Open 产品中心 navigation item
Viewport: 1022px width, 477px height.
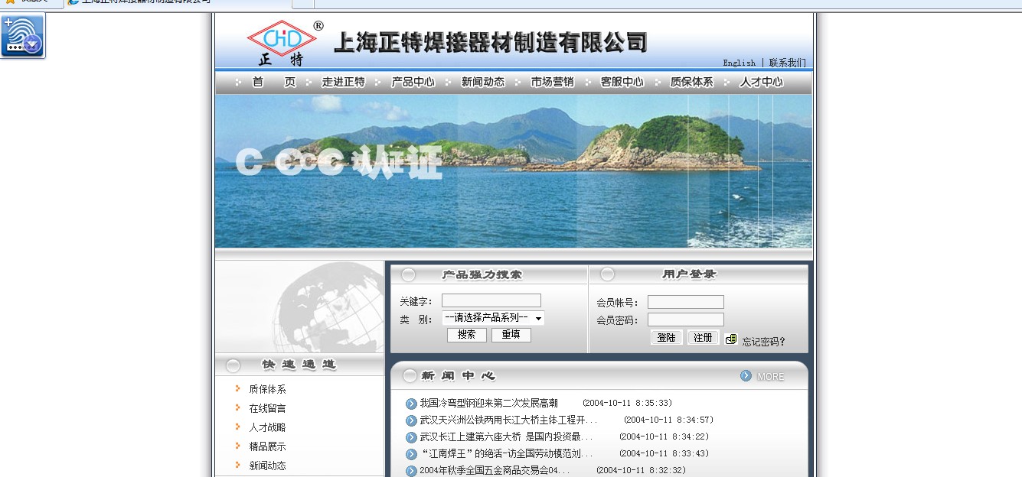[x=413, y=82]
